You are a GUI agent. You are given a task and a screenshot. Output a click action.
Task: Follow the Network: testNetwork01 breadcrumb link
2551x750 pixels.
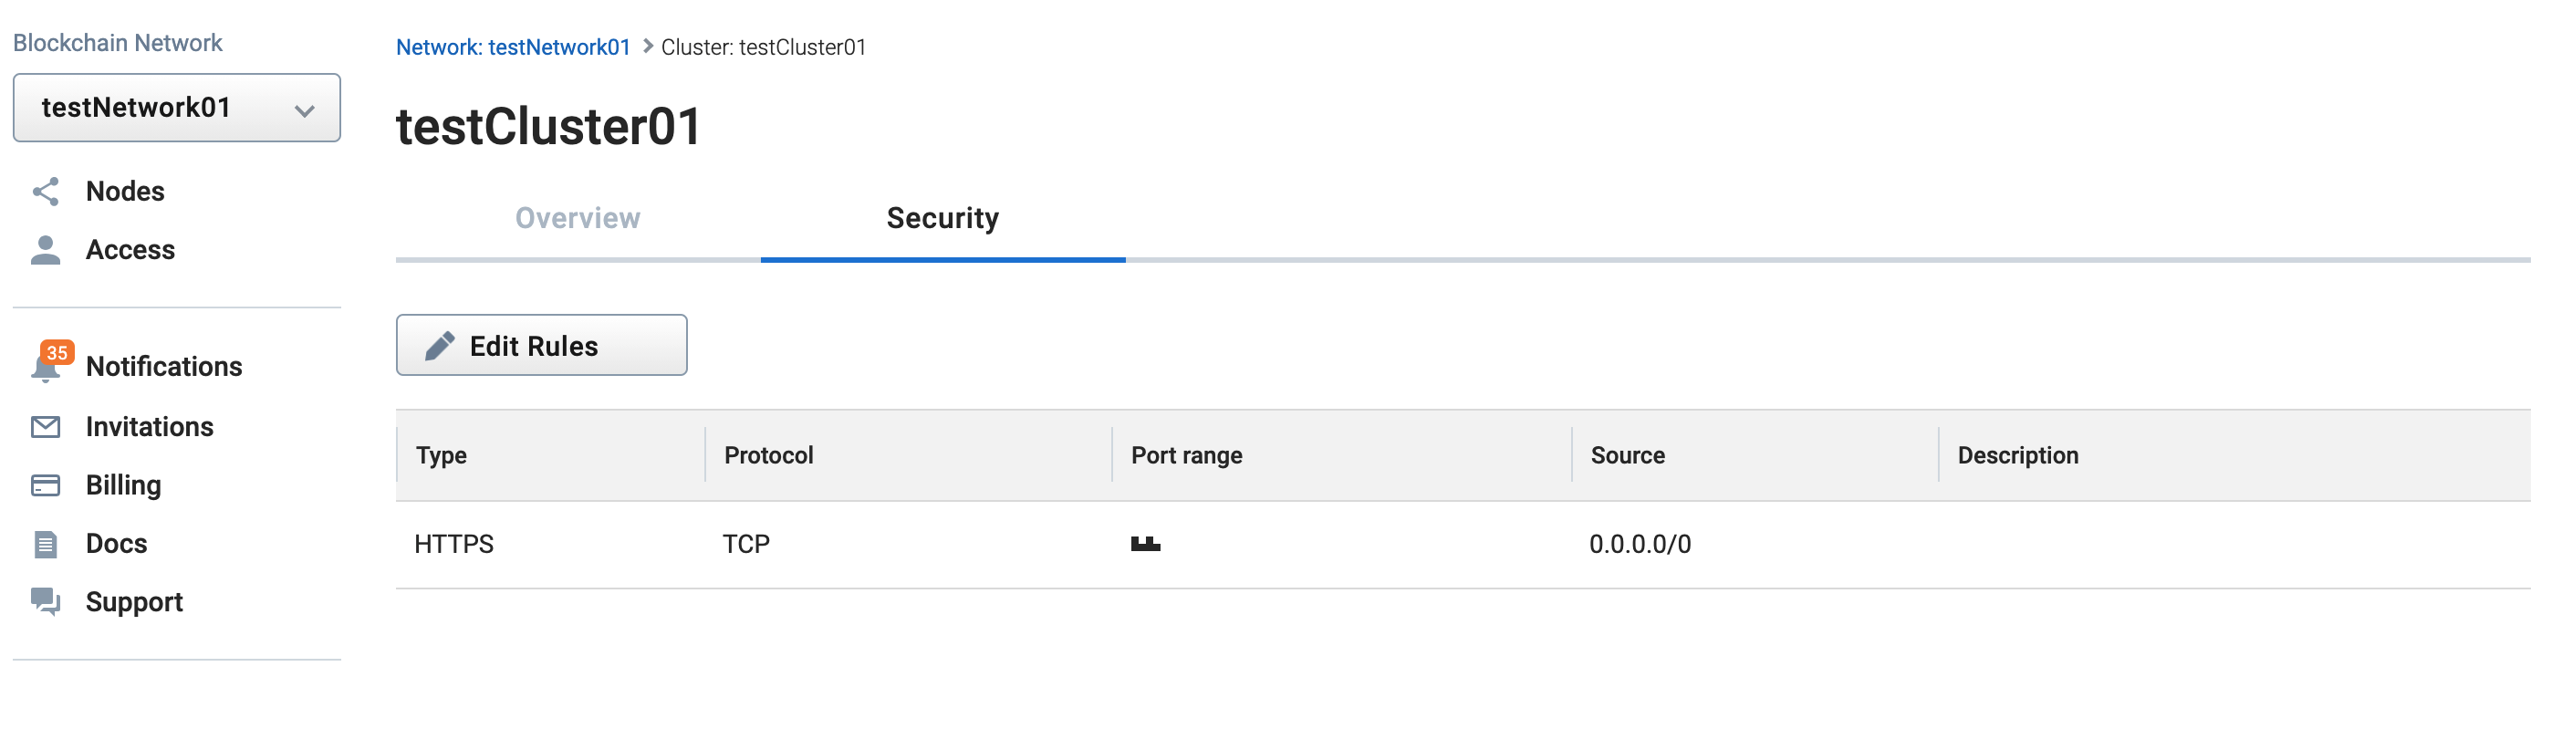point(513,47)
